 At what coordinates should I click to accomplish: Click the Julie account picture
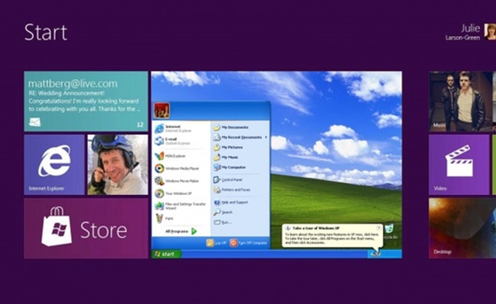pyautogui.click(x=490, y=32)
